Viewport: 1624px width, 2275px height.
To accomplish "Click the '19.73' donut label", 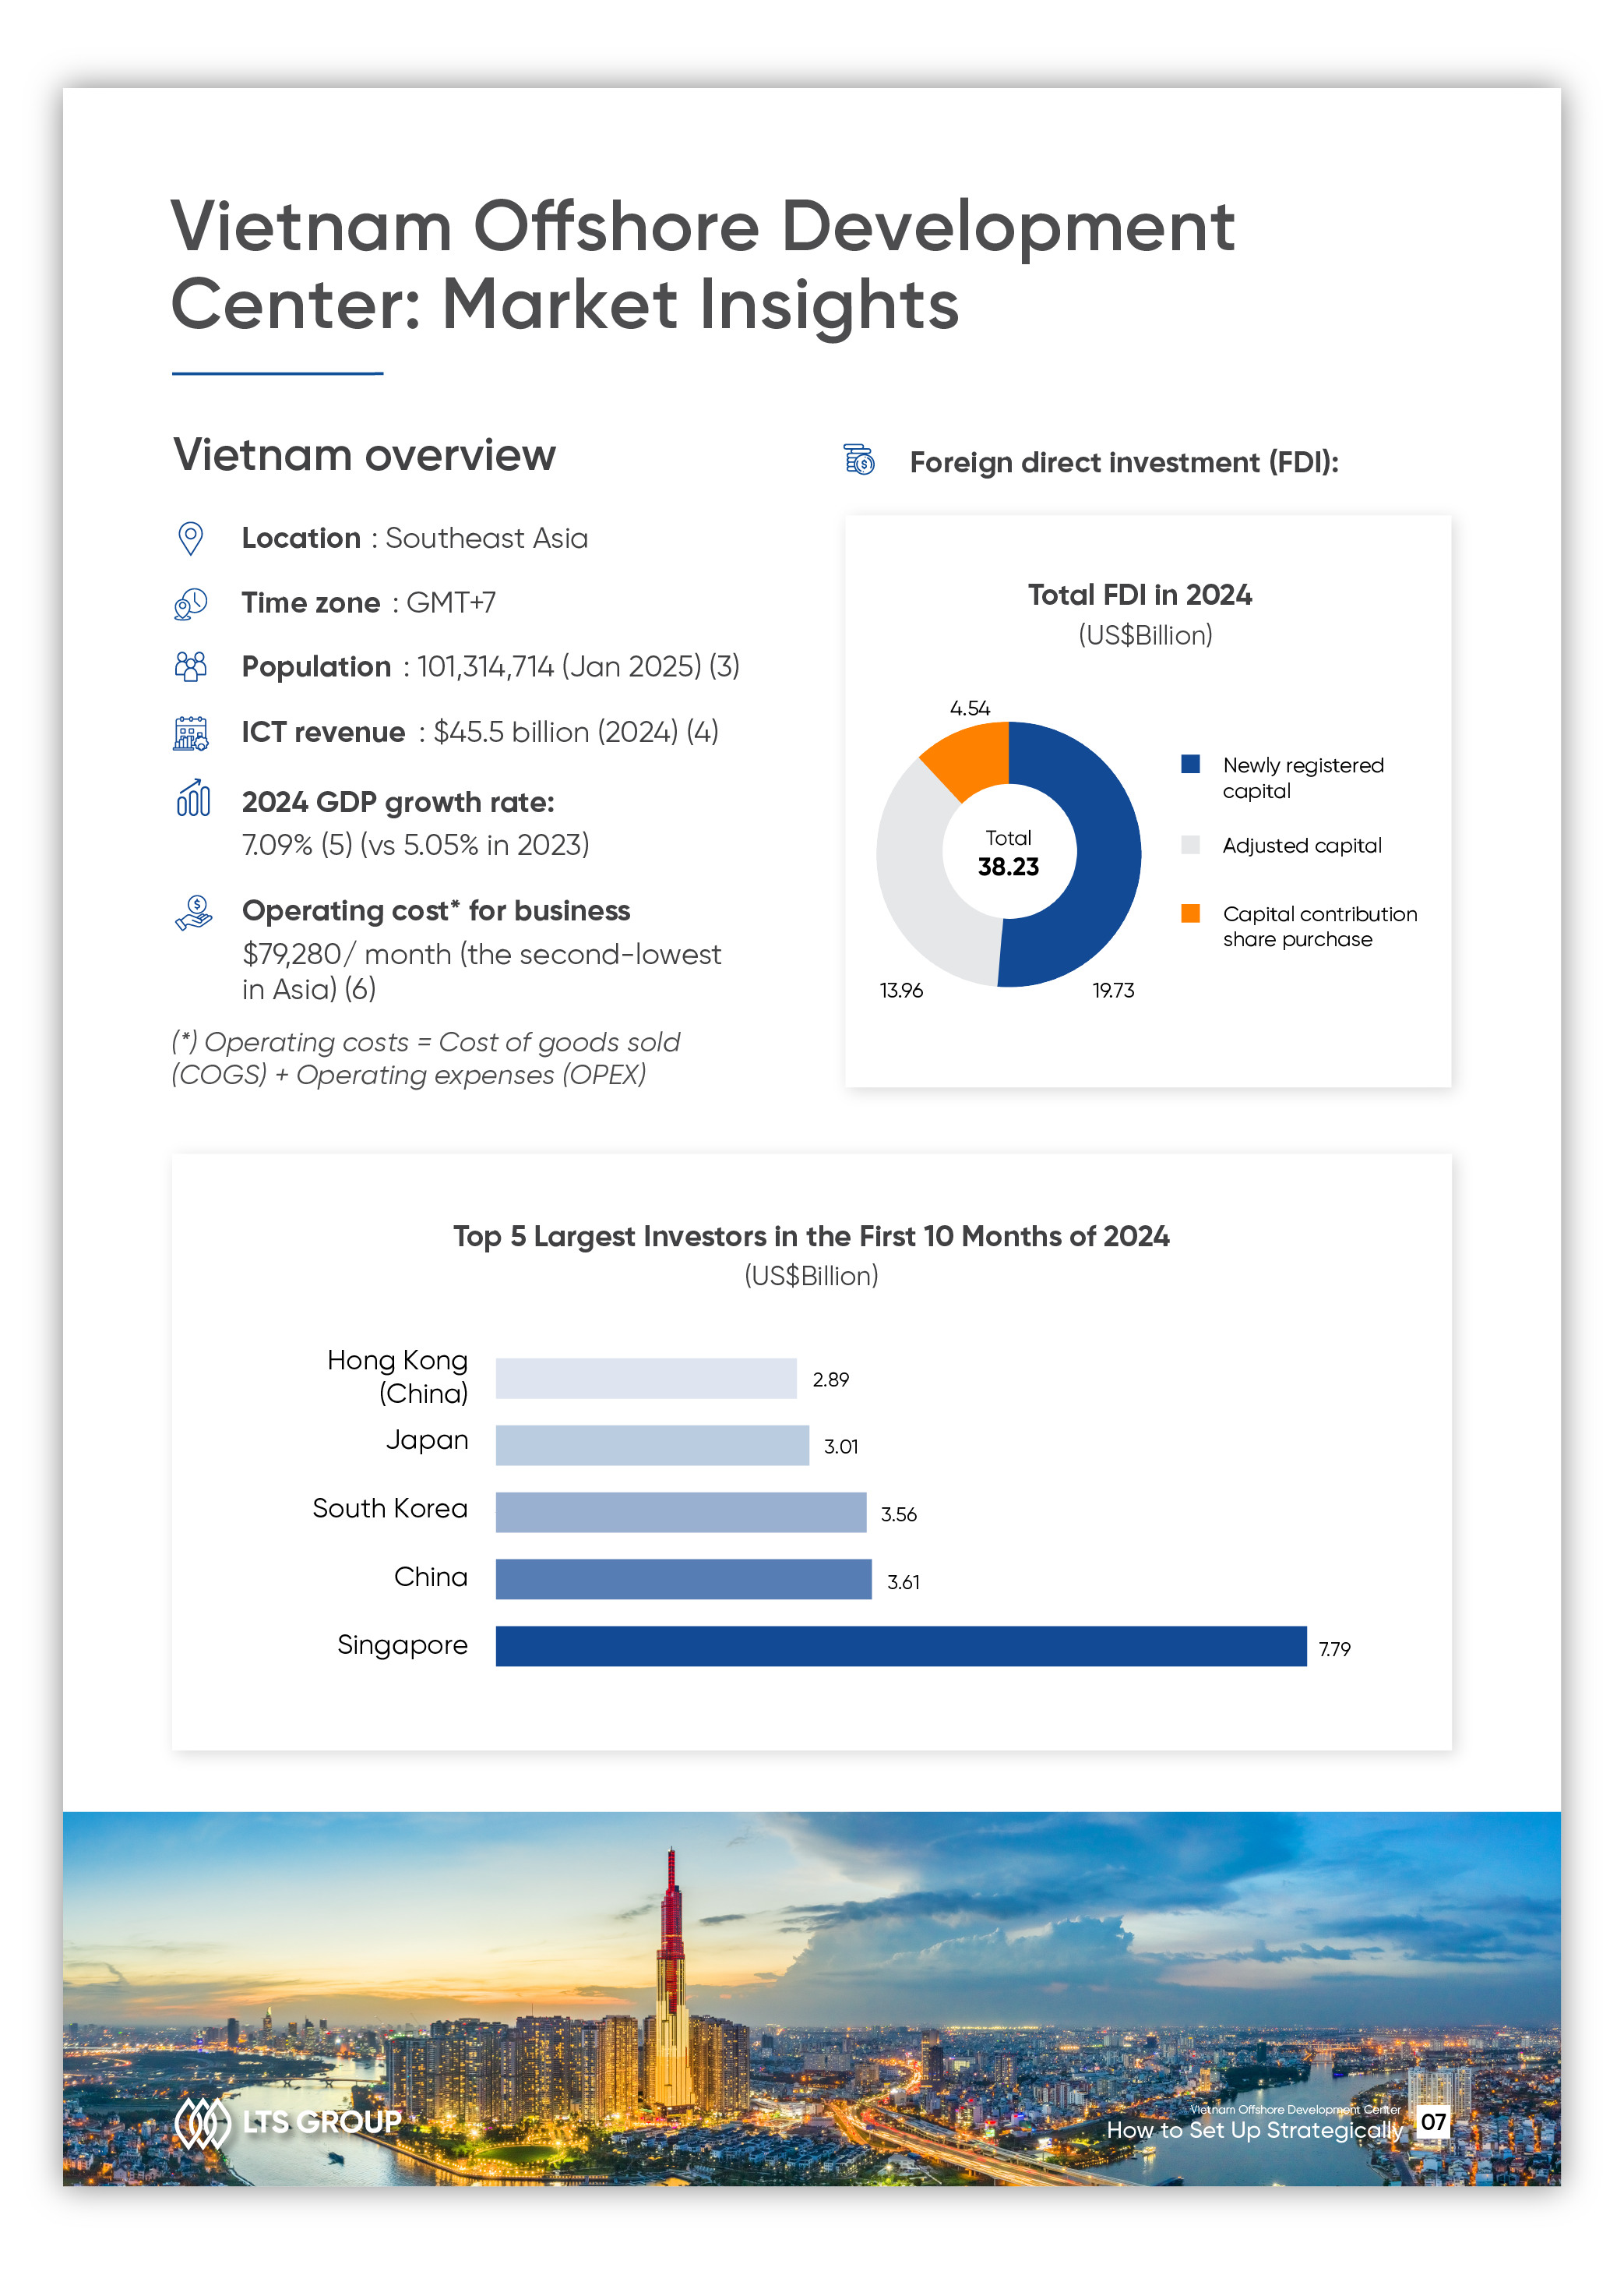I will click(x=1113, y=990).
